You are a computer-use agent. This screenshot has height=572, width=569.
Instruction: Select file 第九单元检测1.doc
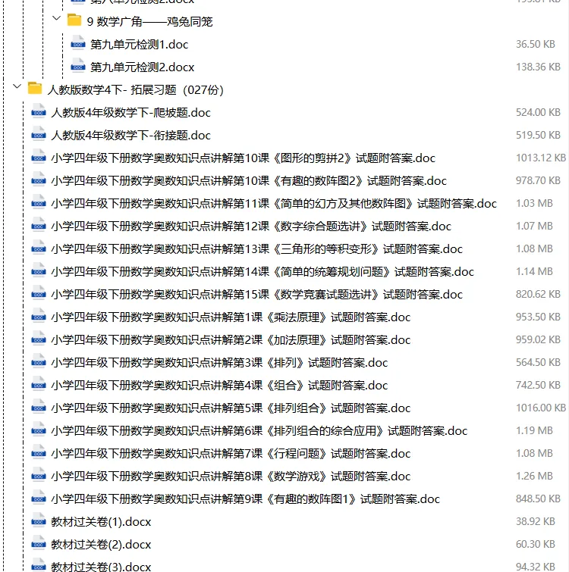pos(139,45)
